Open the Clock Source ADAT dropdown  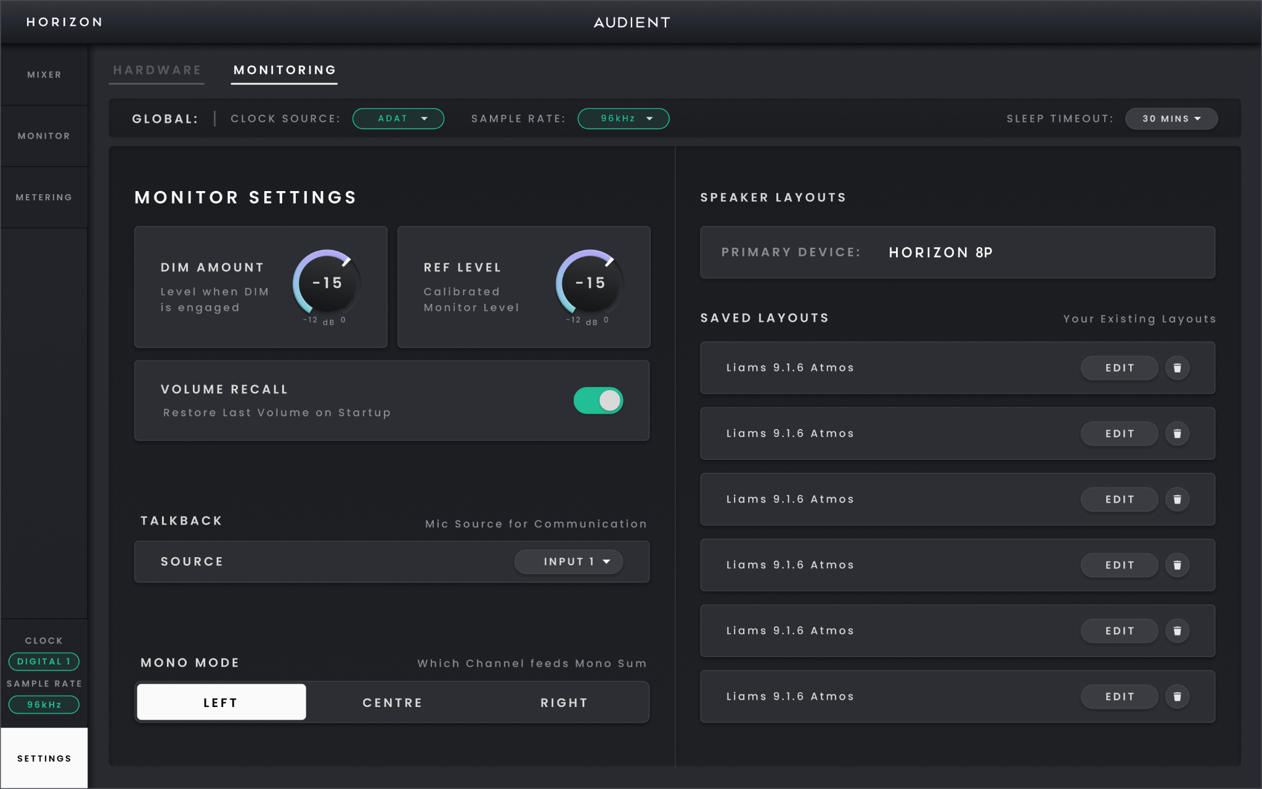(x=398, y=118)
